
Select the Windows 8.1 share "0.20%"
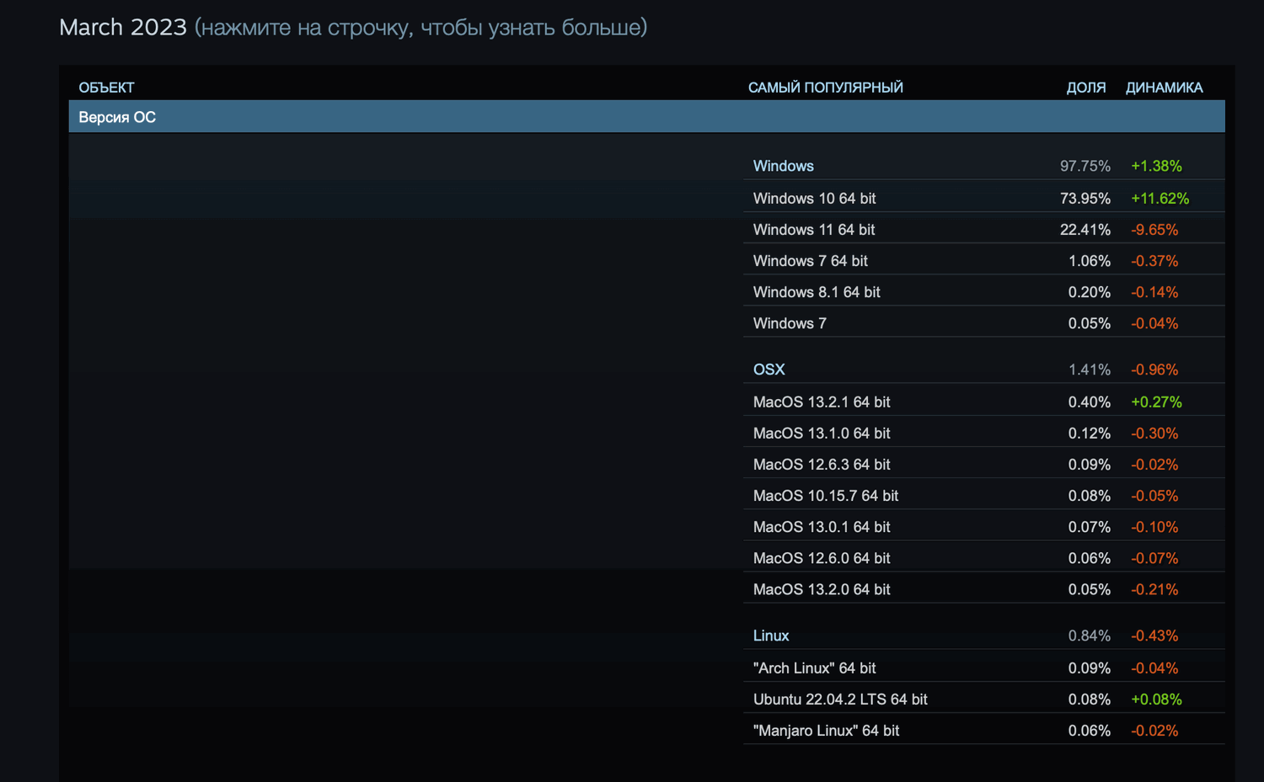(x=1090, y=292)
